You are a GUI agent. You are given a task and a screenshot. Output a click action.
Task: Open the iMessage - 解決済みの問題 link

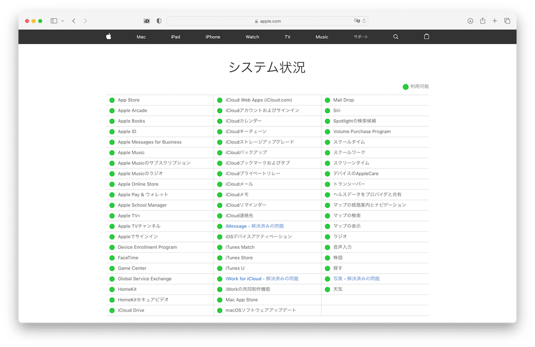255,226
